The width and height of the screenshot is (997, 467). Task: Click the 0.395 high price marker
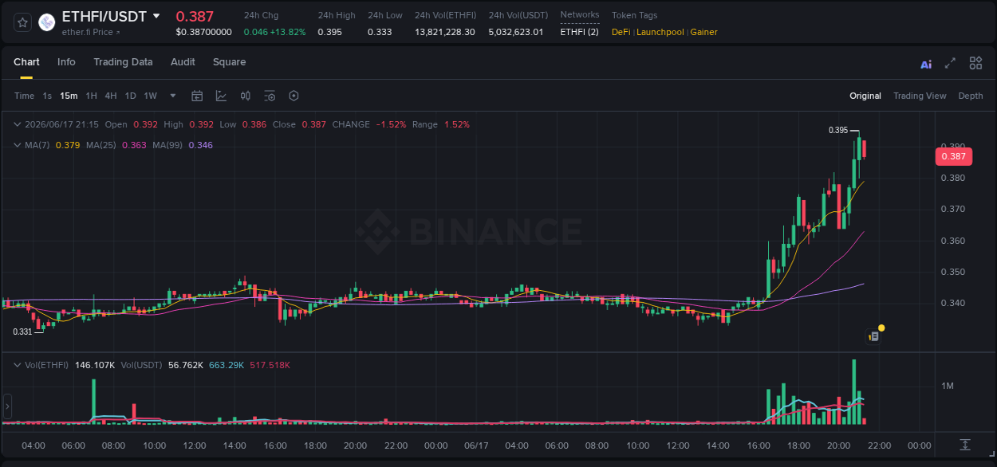[837, 130]
